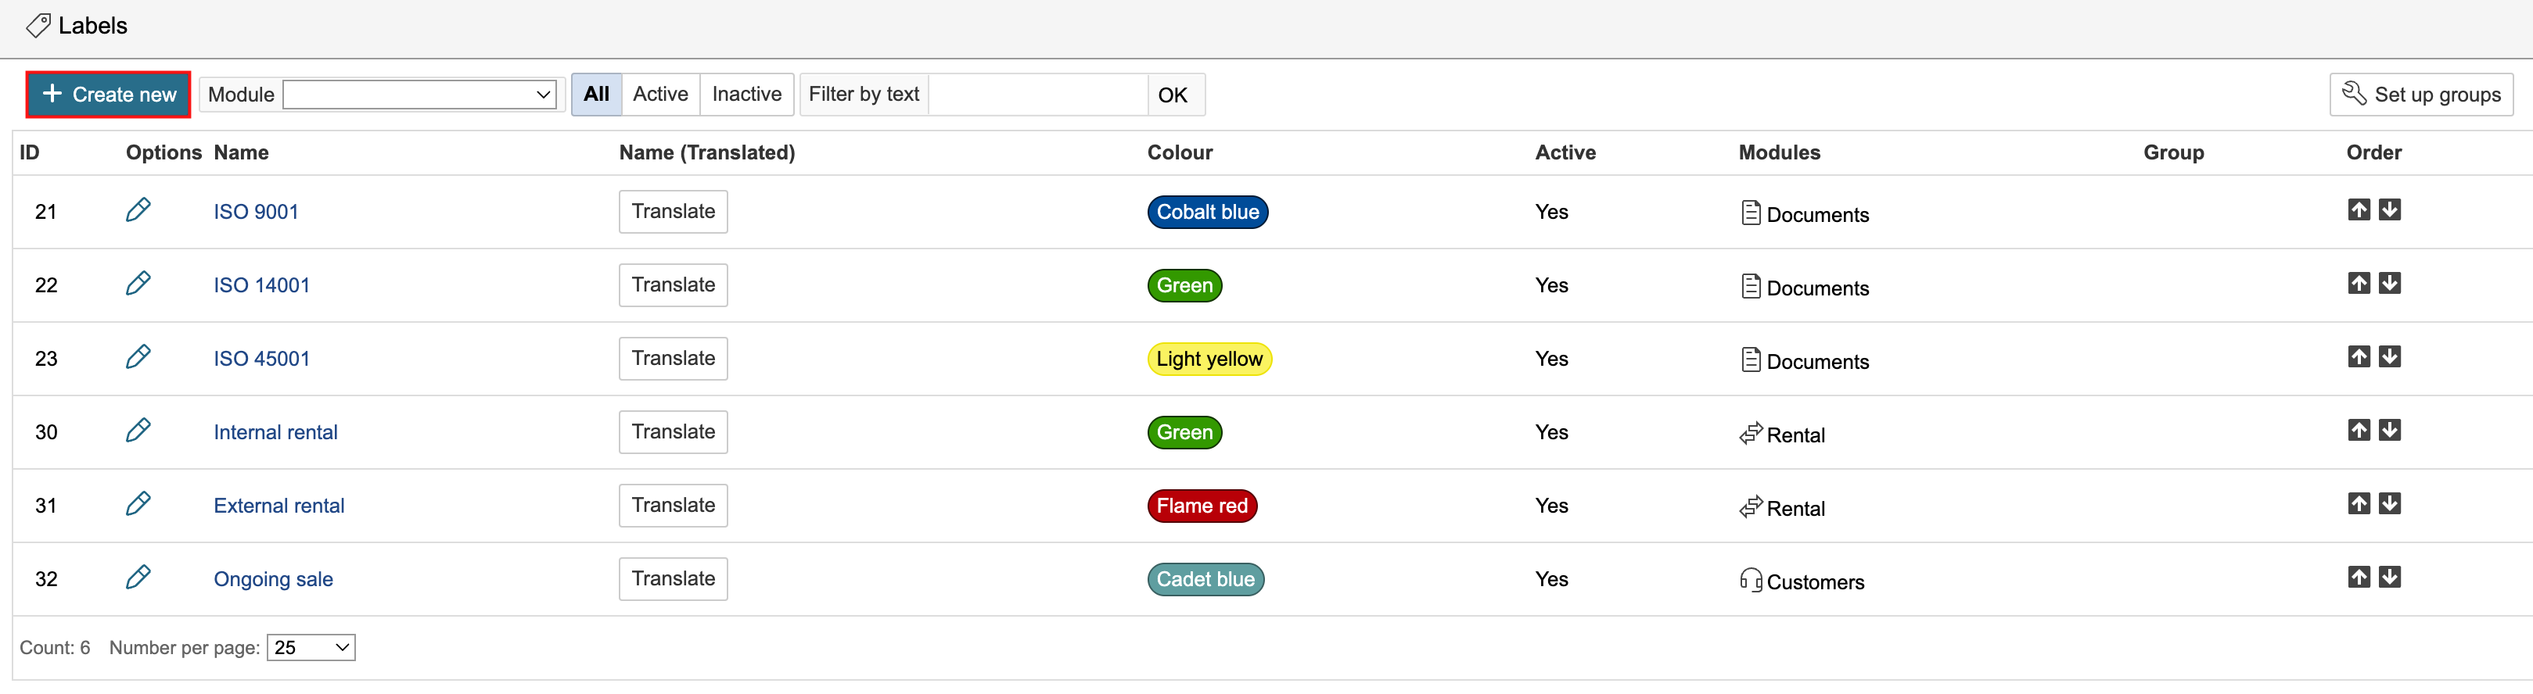Move Ongoing sale up with arrow icon
The height and width of the screenshot is (694, 2533).
(2358, 577)
